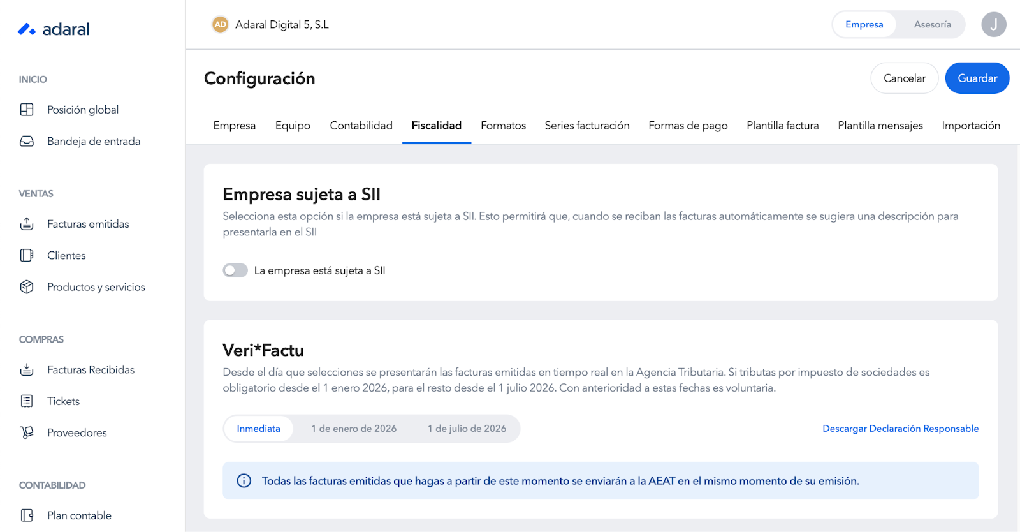Click the Proveedores cart icon

tap(27, 432)
